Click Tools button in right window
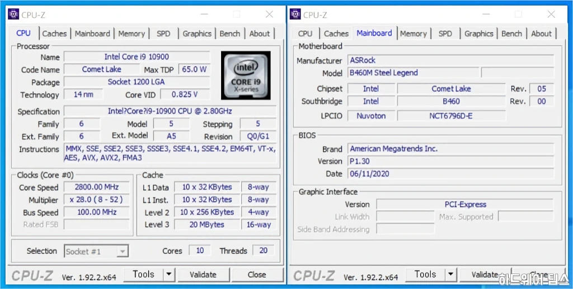This screenshot has height=289, width=573. [425, 274]
